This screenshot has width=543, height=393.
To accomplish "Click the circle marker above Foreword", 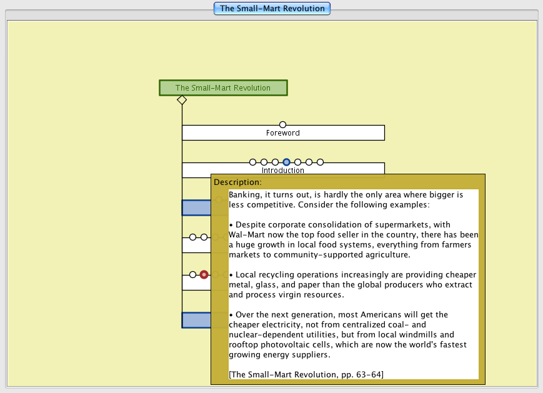I will [282, 124].
